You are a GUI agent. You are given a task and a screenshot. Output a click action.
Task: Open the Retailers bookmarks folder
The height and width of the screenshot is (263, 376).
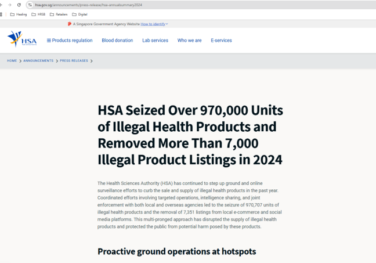[x=59, y=15]
